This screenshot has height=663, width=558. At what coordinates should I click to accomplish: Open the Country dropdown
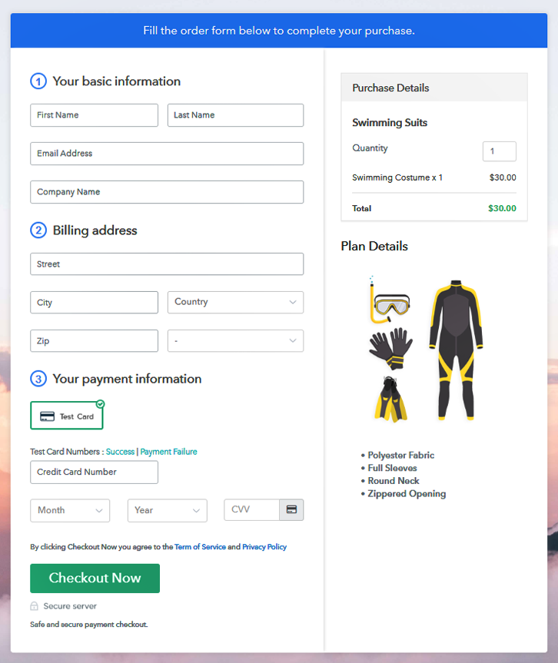pos(235,303)
